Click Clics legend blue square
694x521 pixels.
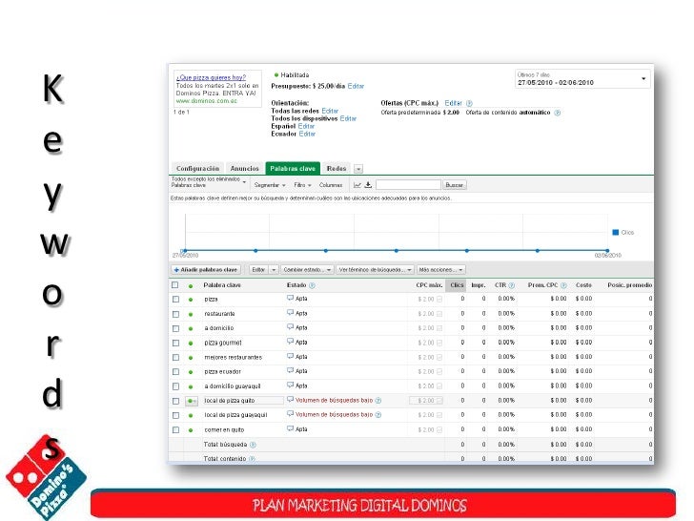coord(615,233)
